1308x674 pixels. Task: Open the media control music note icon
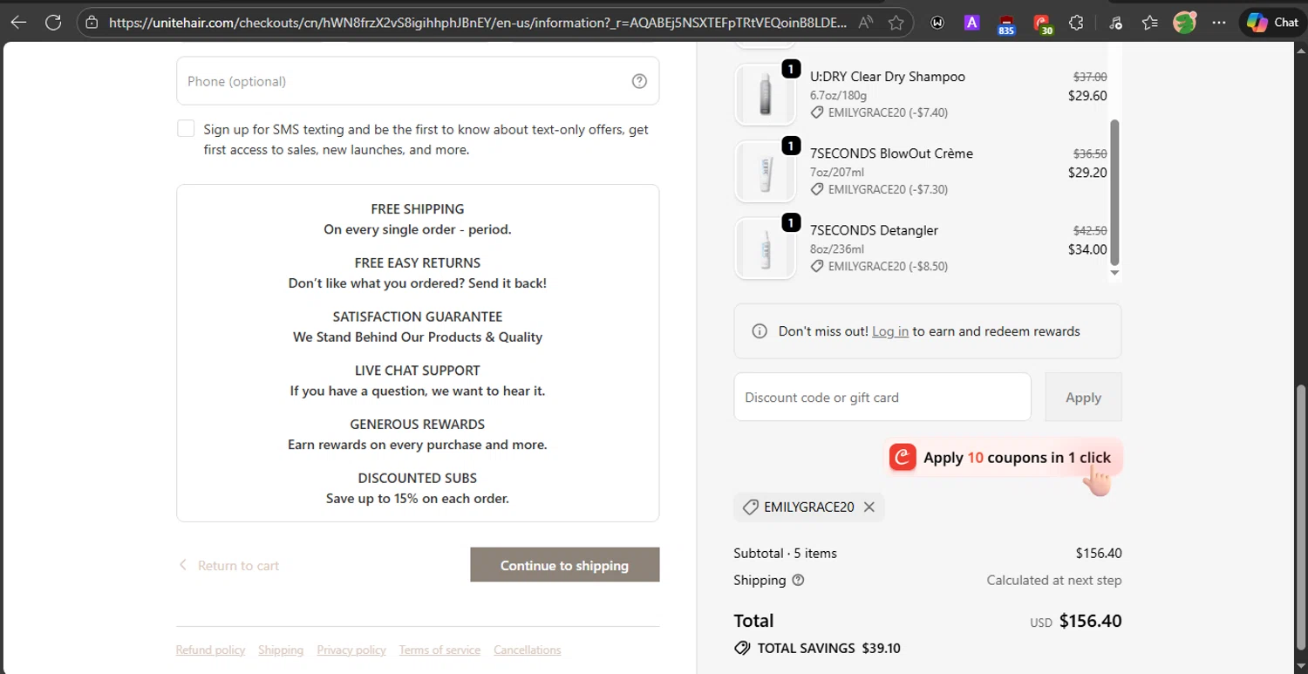(1115, 23)
